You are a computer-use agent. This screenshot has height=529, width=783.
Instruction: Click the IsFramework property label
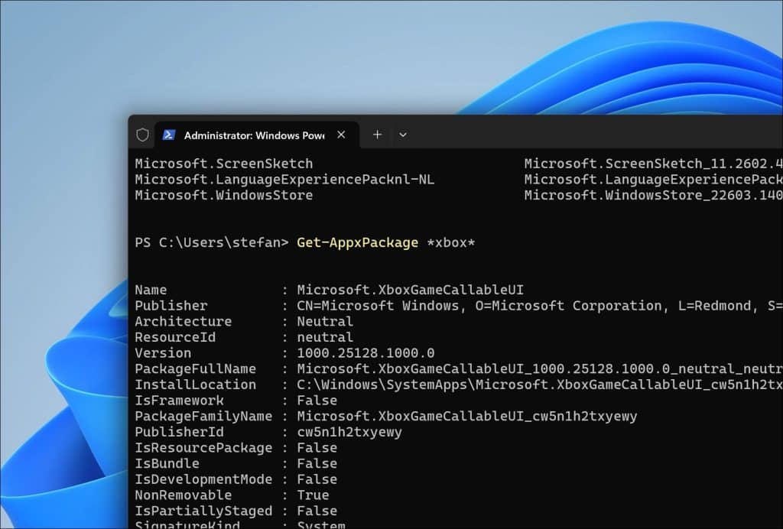[x=179, y=401]
